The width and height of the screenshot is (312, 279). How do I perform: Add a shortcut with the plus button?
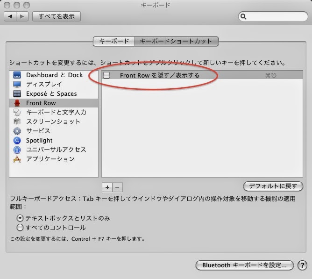tap(107, 187)
